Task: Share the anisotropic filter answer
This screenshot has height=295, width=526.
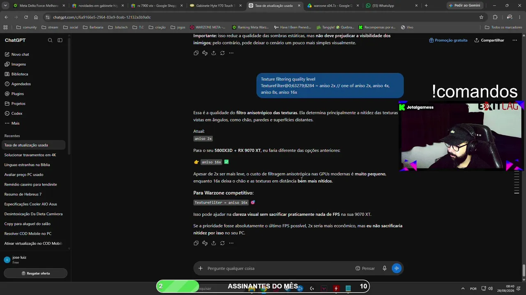Action: (x=214, y=243)
